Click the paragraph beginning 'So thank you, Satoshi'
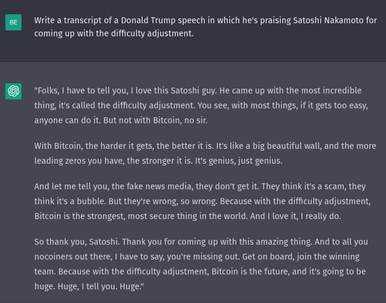 (201, 264)
